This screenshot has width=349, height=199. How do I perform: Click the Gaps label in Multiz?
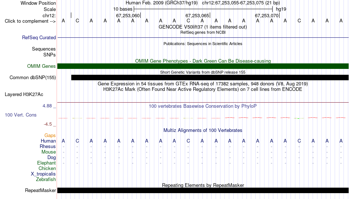50,136
